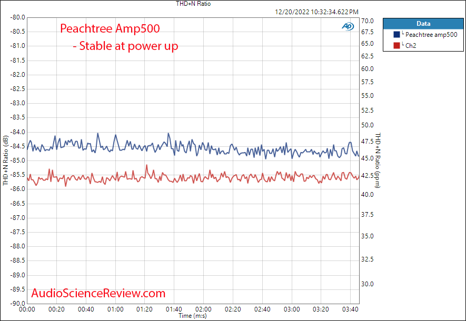This screenshot has height=321, width=466.
Task: Click the "00:00" time axis tick label
Action: (x=27, y=309)
